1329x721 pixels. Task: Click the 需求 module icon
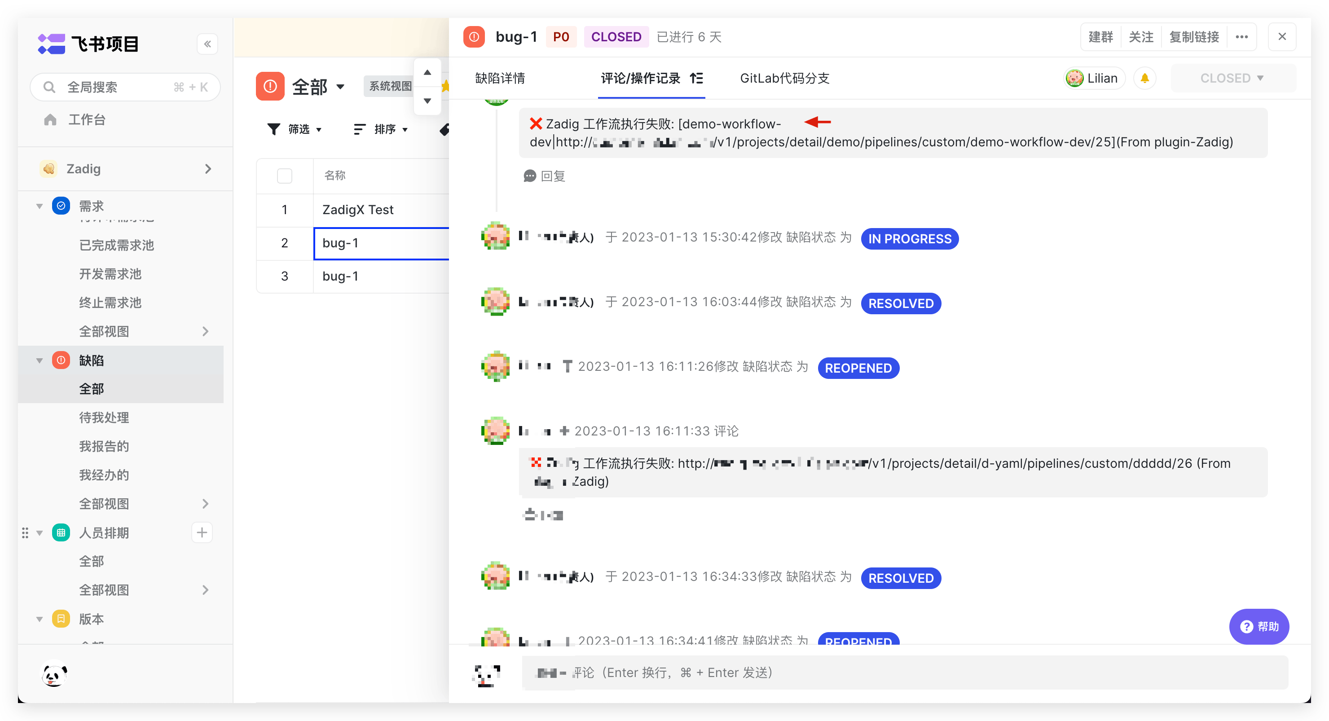(x=61, y=205)
